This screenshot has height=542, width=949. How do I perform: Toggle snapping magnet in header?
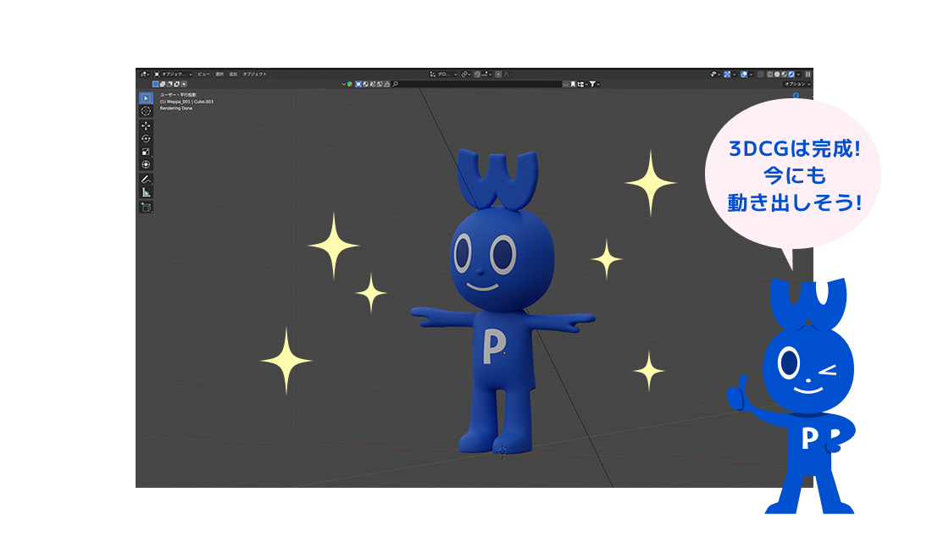click(478, 75)
